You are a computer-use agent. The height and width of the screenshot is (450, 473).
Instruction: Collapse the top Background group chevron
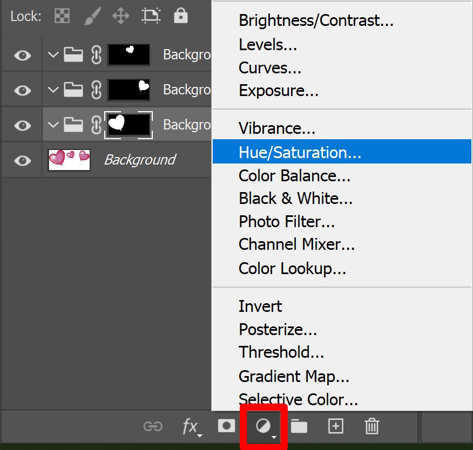point(53,55)
